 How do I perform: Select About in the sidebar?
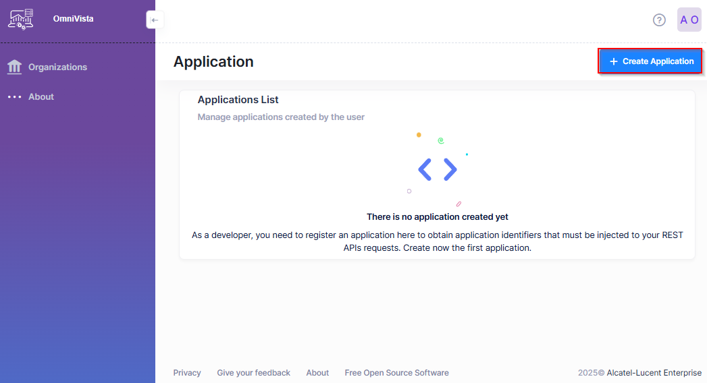(x=41, y=96)
